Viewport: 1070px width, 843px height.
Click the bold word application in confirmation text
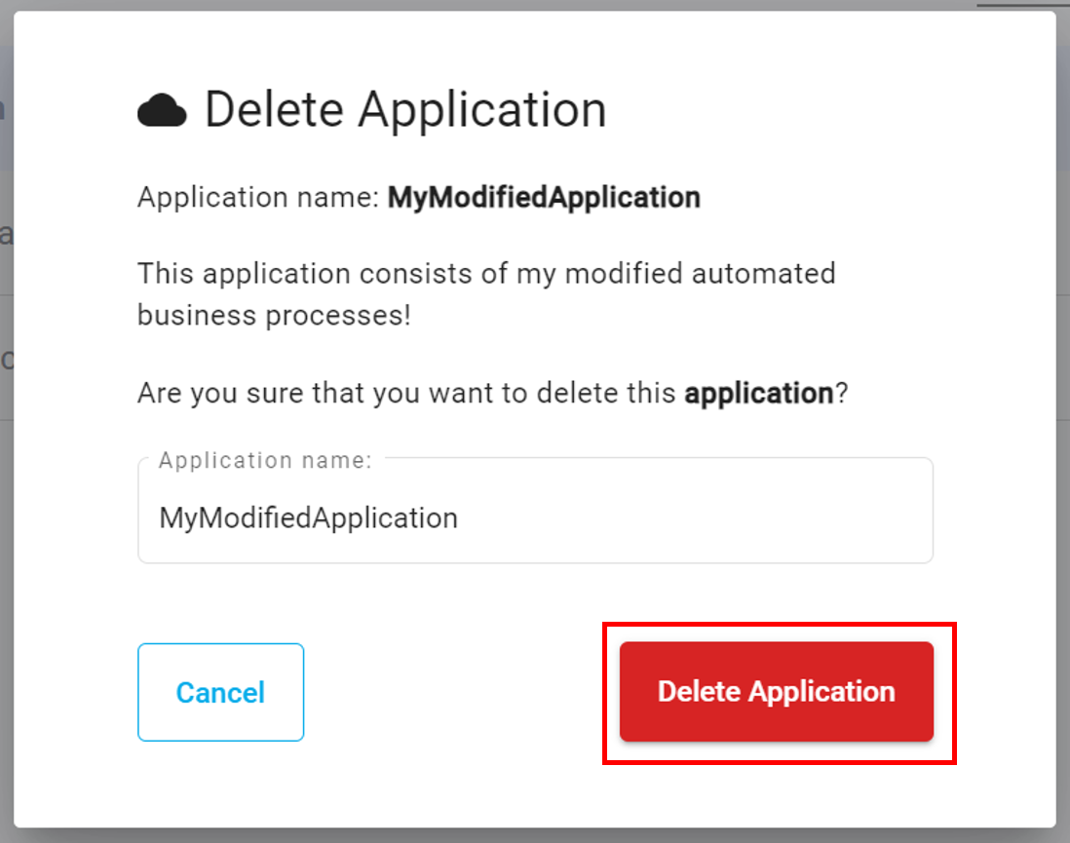click(758, 393)
